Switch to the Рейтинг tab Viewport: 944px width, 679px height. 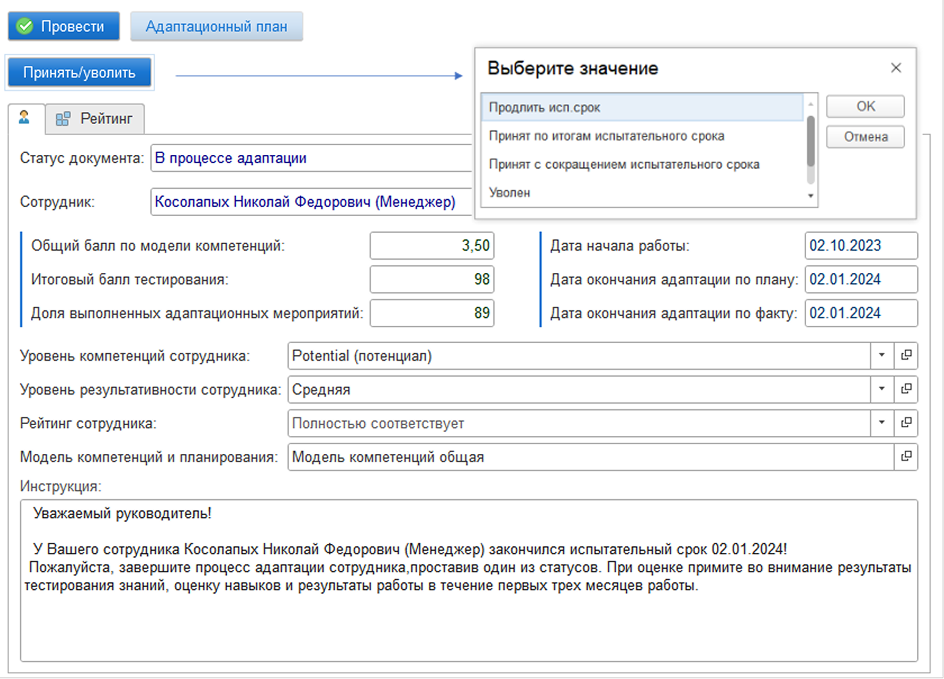[95, 119]
